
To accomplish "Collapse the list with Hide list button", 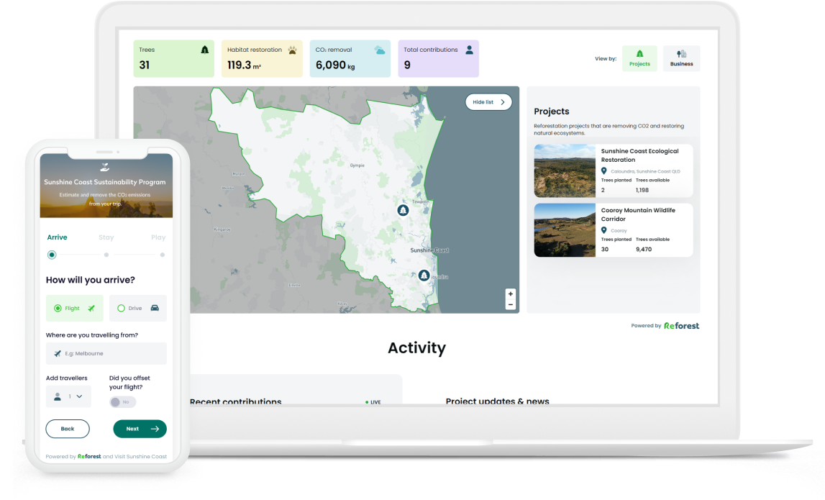I will tap(488, 102).
